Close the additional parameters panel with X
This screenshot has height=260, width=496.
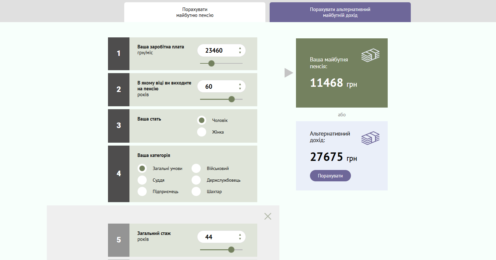click(x=268, y=216)
